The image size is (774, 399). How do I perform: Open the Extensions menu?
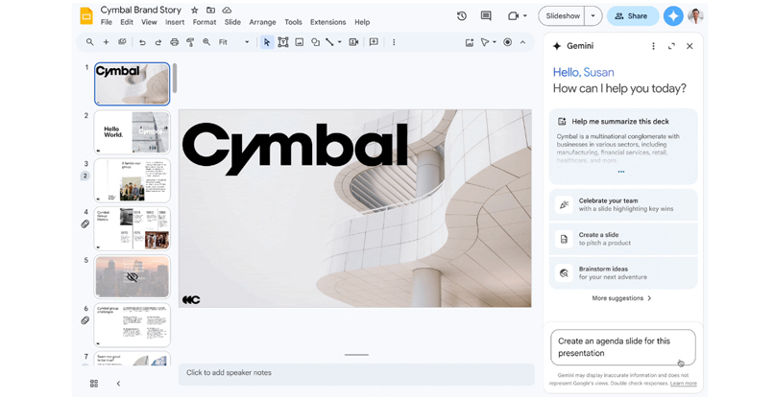pyautogui.click(x=327, y=22)
